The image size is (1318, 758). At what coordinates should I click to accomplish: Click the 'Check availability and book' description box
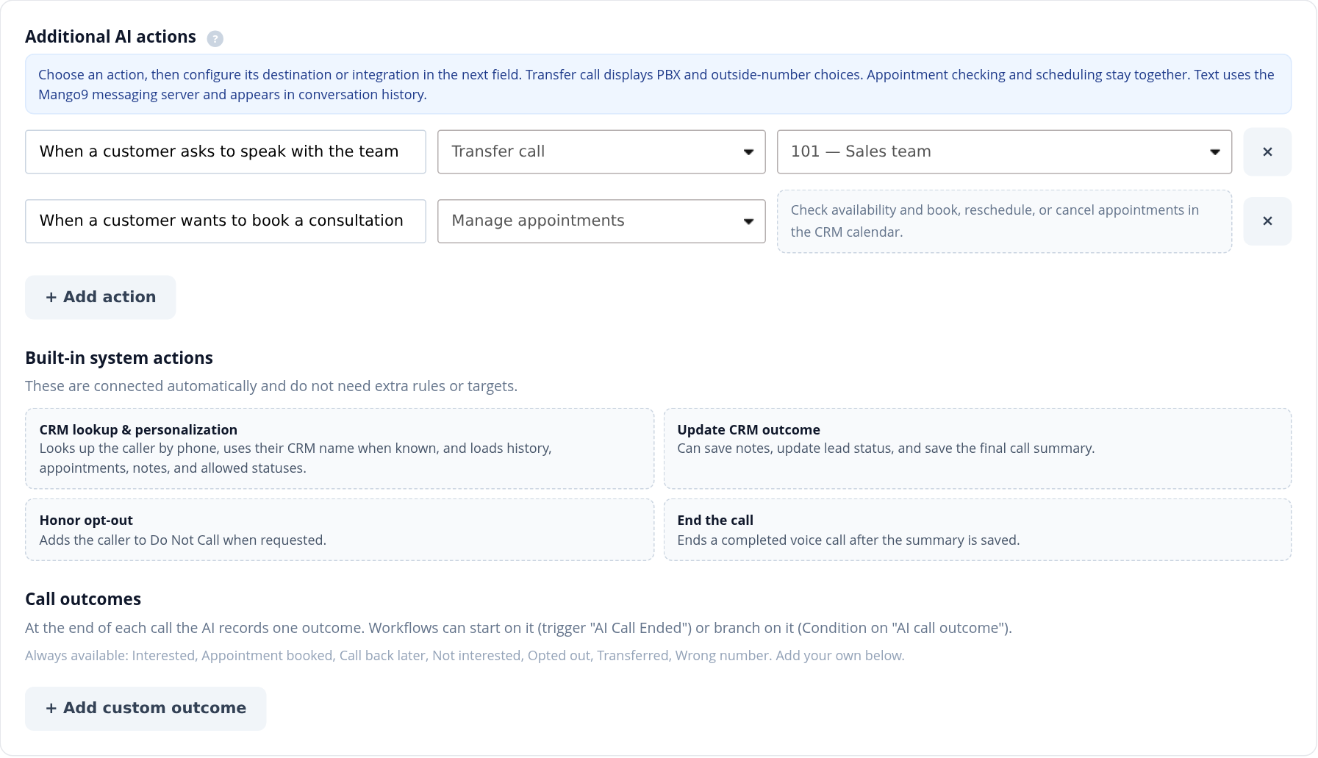[1004, 221]
